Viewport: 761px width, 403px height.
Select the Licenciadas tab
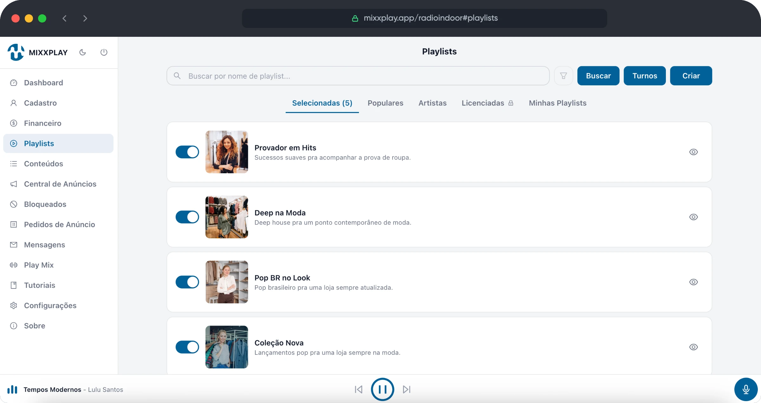(487, 103)
